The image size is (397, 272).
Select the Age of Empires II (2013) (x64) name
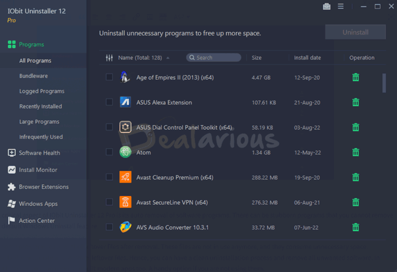(x=175, y=78)
